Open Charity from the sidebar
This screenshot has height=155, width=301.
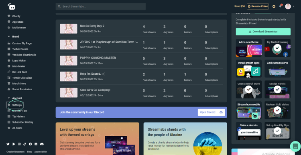(16, 16)
